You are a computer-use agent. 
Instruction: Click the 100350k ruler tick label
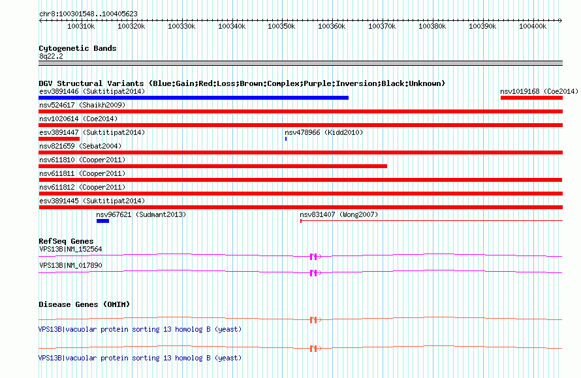click(x=281, y=26)
